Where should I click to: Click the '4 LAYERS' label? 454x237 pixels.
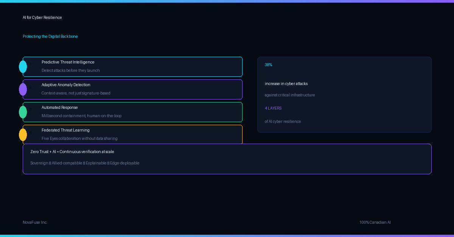click(273, 108)
